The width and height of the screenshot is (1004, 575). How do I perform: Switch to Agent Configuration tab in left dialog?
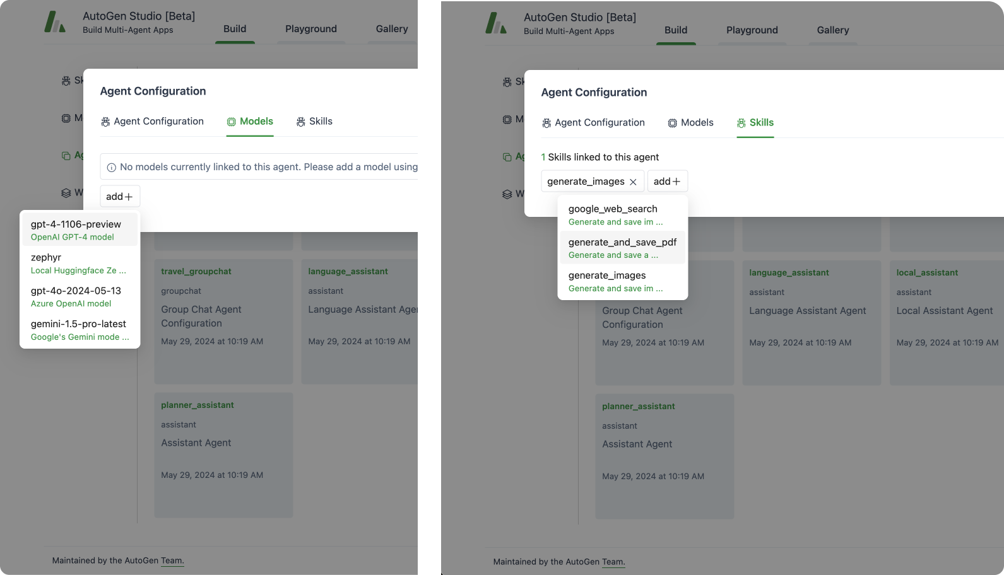coord(152,122)
